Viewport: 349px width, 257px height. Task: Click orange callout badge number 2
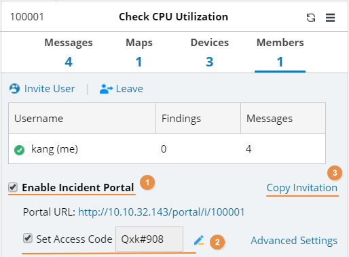217,242
